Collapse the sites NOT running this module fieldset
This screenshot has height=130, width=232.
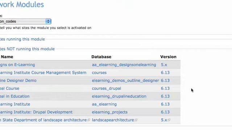[x=27, y=49]
